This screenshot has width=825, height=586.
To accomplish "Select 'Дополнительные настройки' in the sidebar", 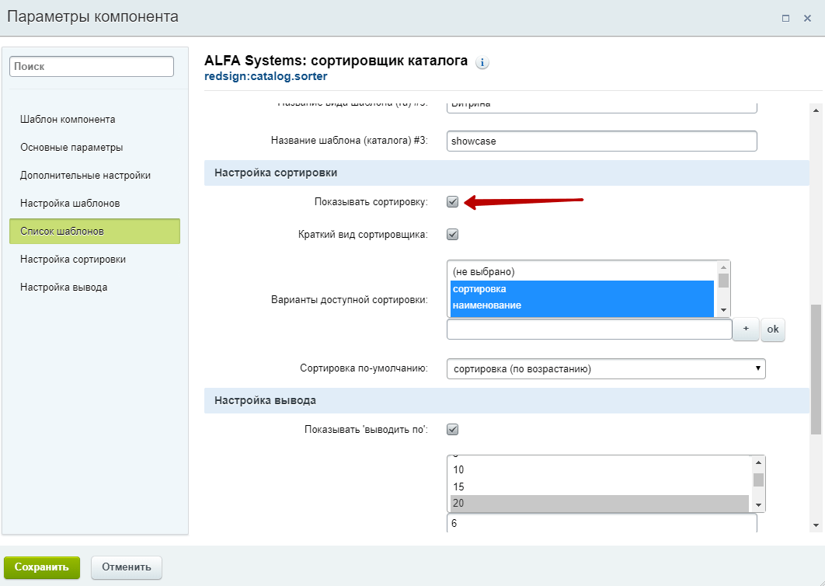I will (x=85, y=175).
